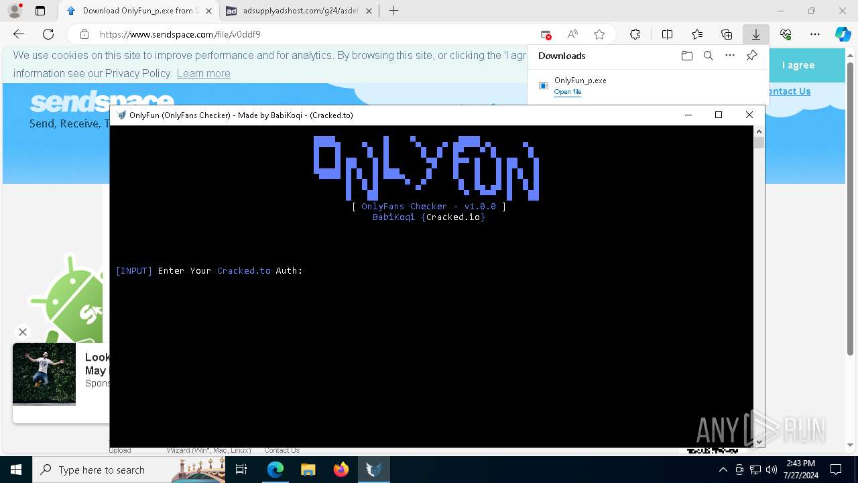Click the I agree cookie button
Screen dimensions: 858x483
point(798,65)
